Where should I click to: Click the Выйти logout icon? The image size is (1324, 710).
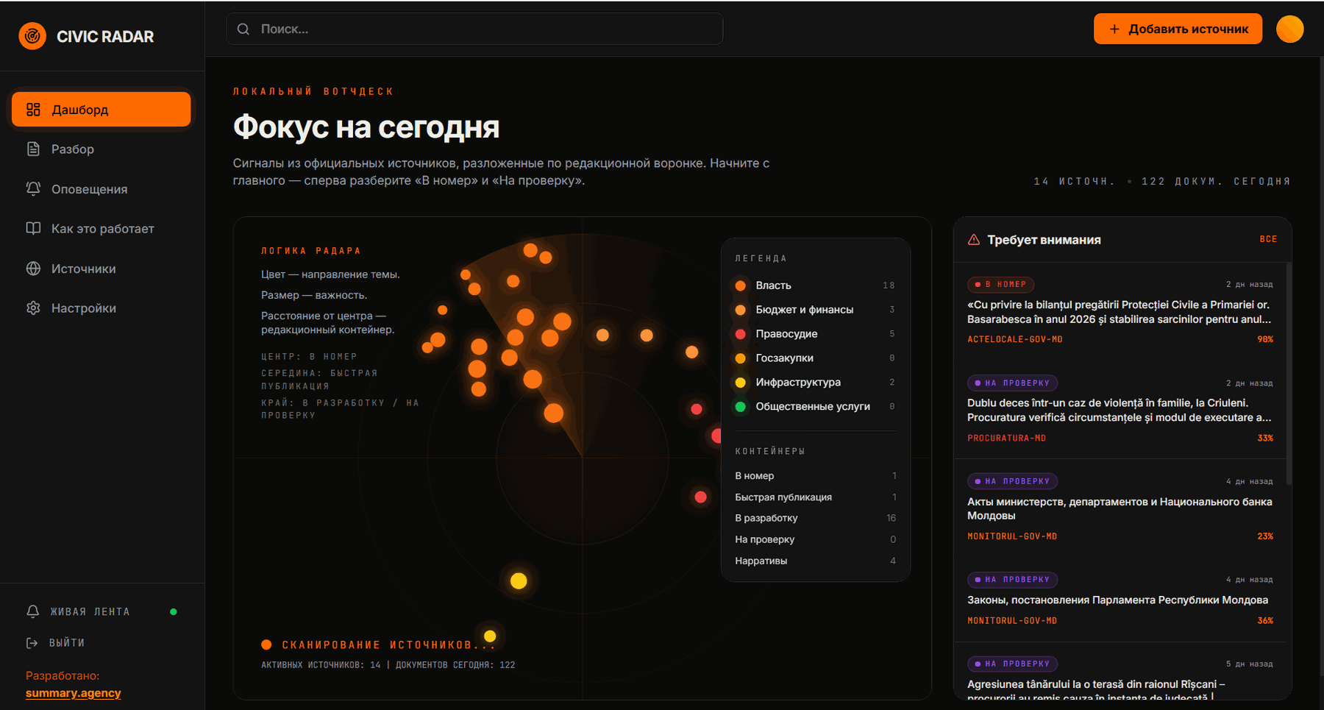[32, 643]
